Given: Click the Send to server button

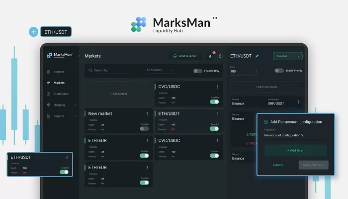Looking at the screenshot, I should pos(185,56).
